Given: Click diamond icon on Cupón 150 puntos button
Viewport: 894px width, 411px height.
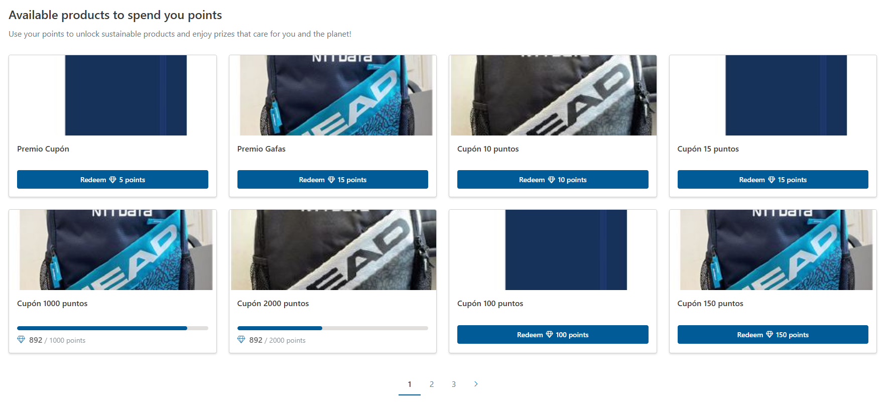Looking at the screenshot, I should click(x=770, y=335).
